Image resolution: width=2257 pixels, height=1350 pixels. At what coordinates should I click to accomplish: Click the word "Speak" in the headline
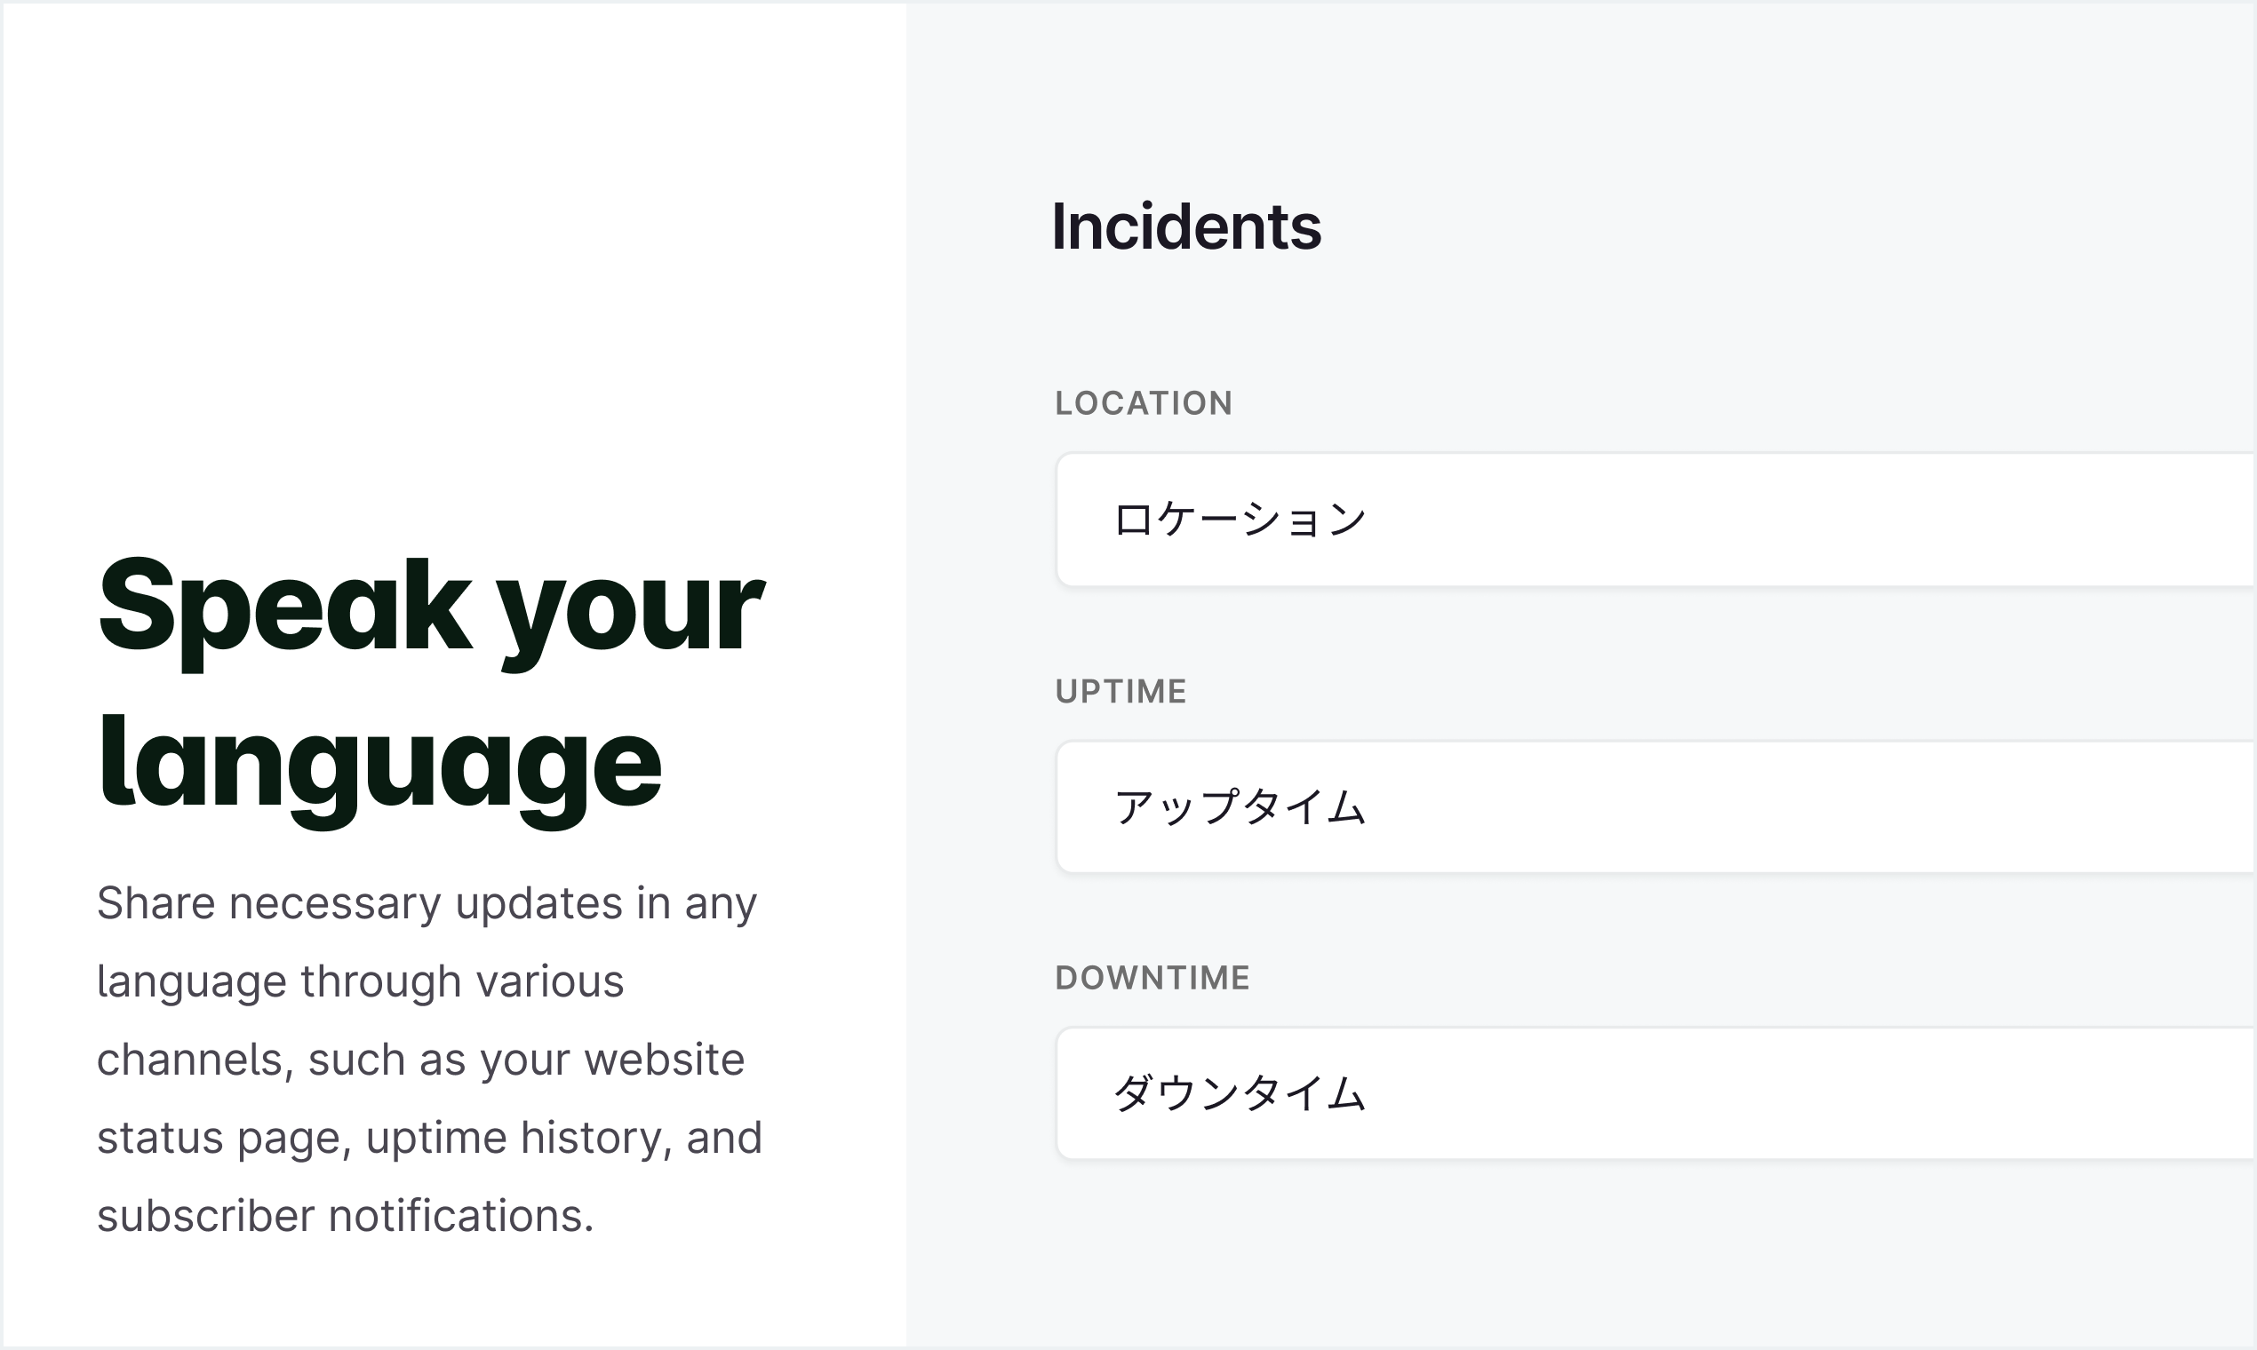pos(285,611)
